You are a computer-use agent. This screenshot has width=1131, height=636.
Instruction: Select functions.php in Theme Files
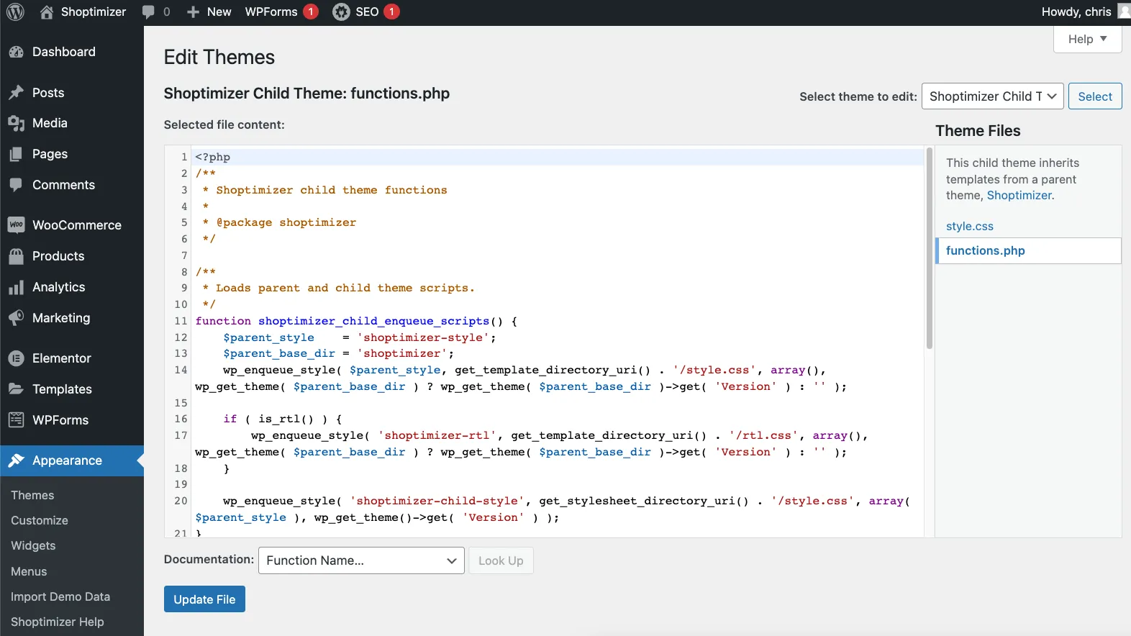click(x=1028, y=250)
